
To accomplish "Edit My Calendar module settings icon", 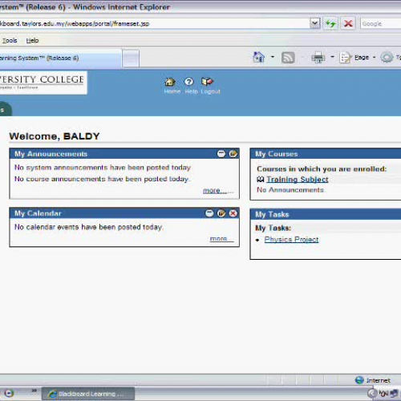I will click(x=221, y=213).
